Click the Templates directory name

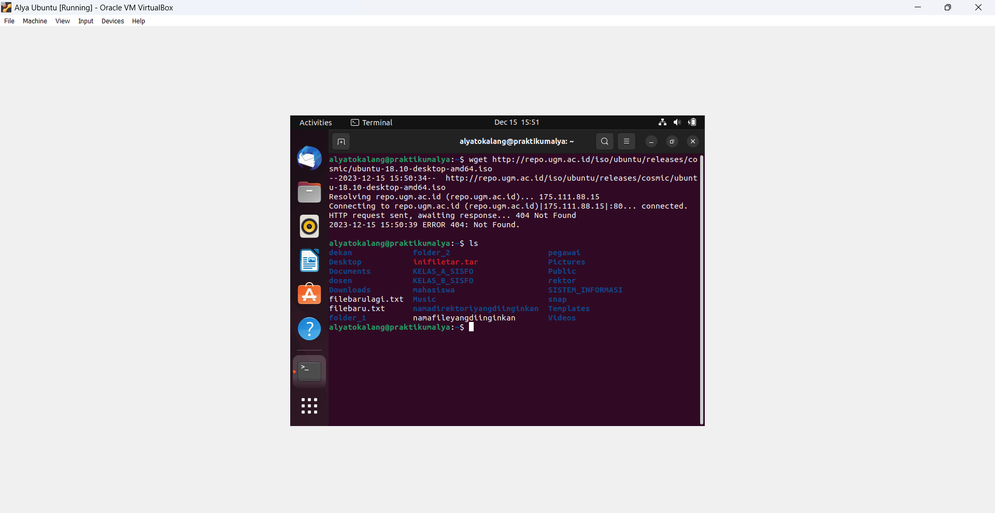pos(569,309)
